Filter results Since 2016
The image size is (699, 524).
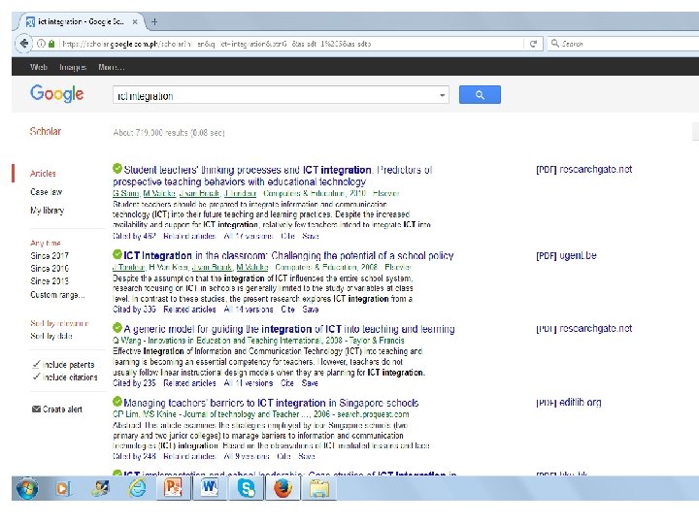point(50,268)
